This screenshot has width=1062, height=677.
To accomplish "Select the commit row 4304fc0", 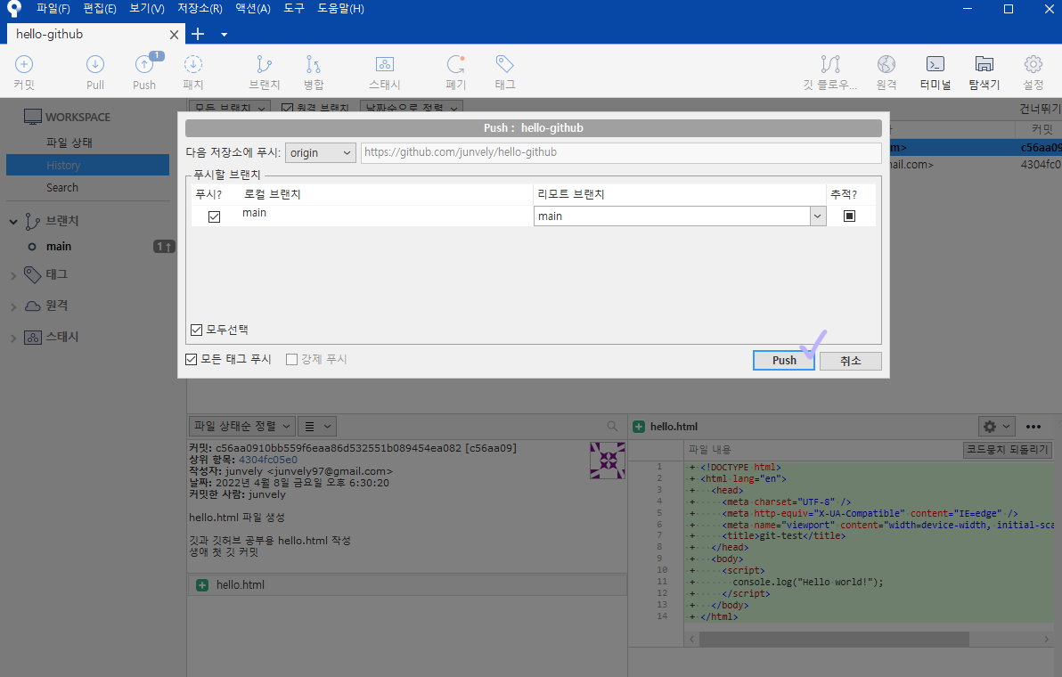I will pos(976,165).
